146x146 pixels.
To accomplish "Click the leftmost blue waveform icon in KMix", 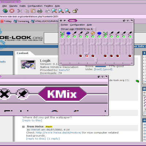I will [x=68, y=33].
